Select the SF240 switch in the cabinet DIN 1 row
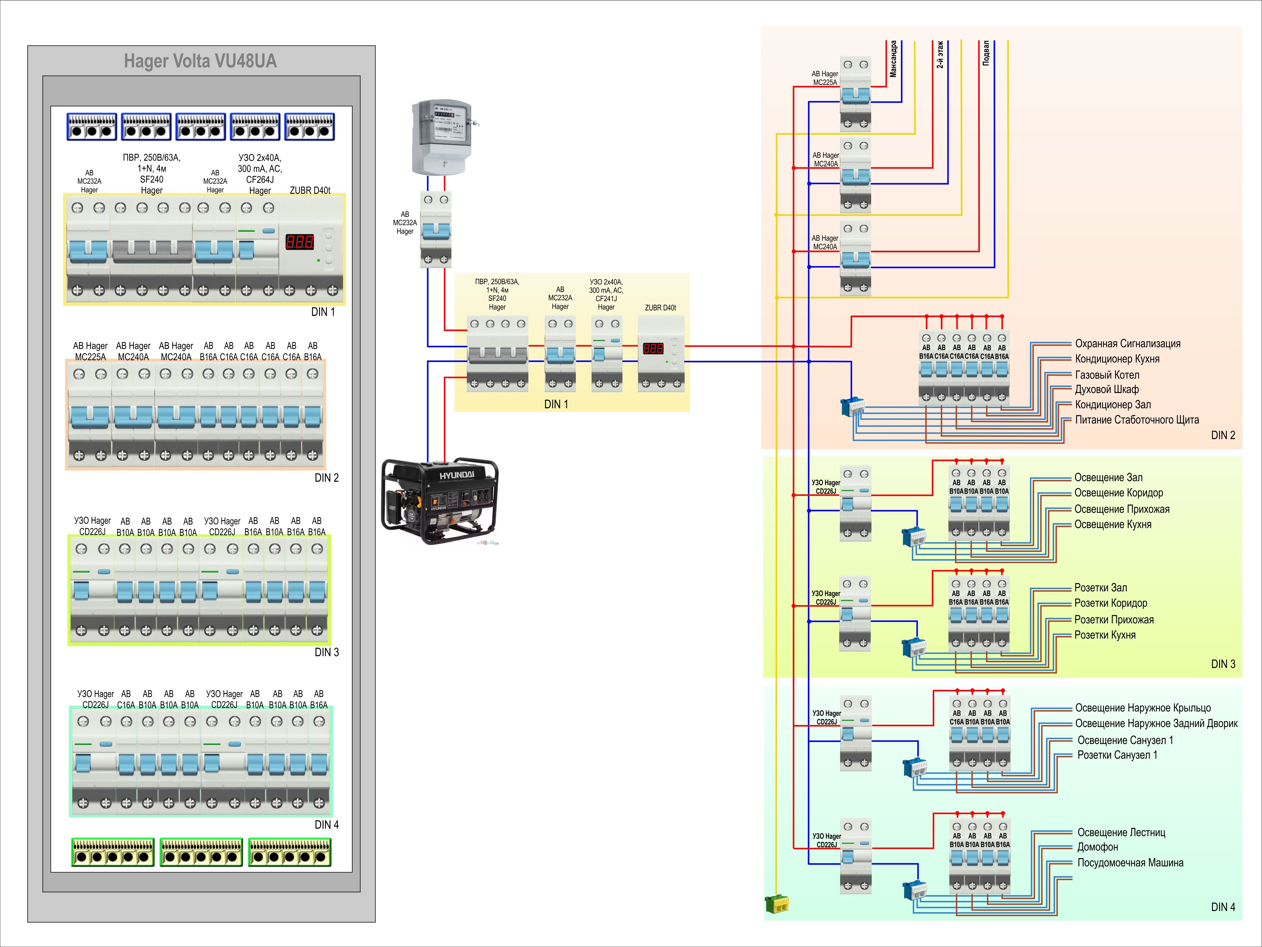Image resolution: width=1262 pixels, height=947 pixels. (x=152, y=249)
